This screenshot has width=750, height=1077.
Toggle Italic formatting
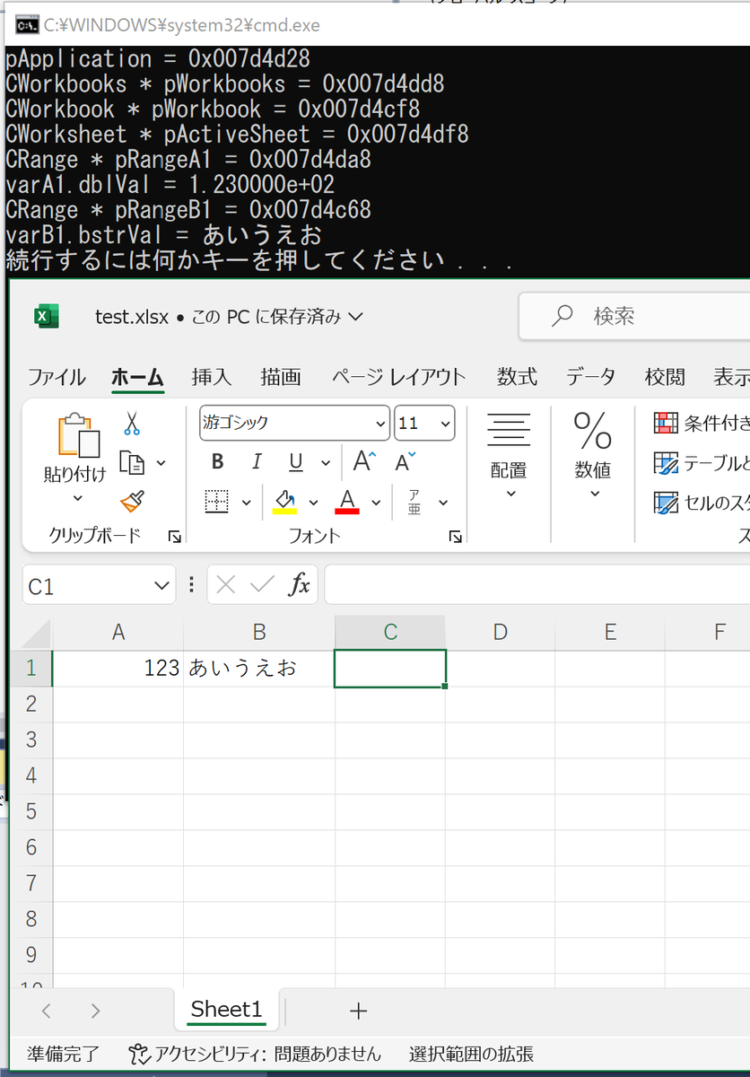tap(257, 462)
